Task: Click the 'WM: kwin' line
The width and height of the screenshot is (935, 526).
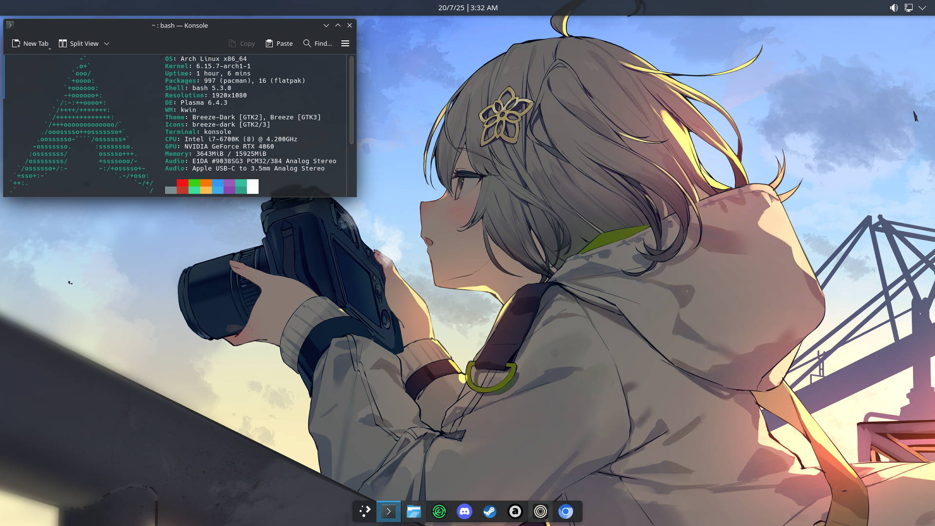Action: (x=181, y=110)
